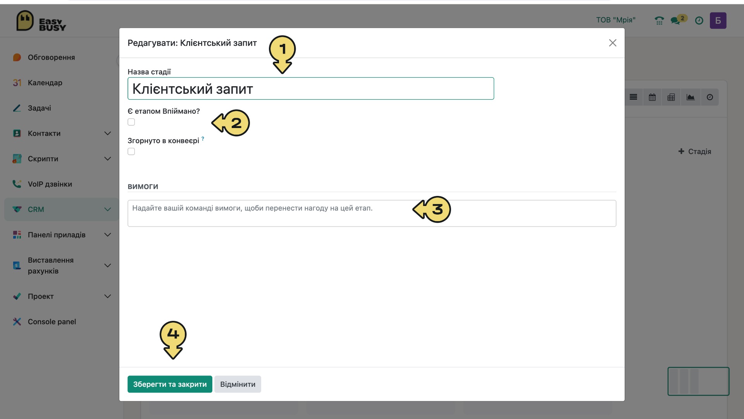Collapse the CRM menu chevron
This screenshot has width=744, height=419.
(x=108, y=209)
